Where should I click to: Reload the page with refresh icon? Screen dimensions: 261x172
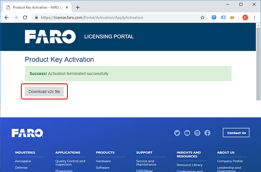pyautogui.click(x=25, y=17)
